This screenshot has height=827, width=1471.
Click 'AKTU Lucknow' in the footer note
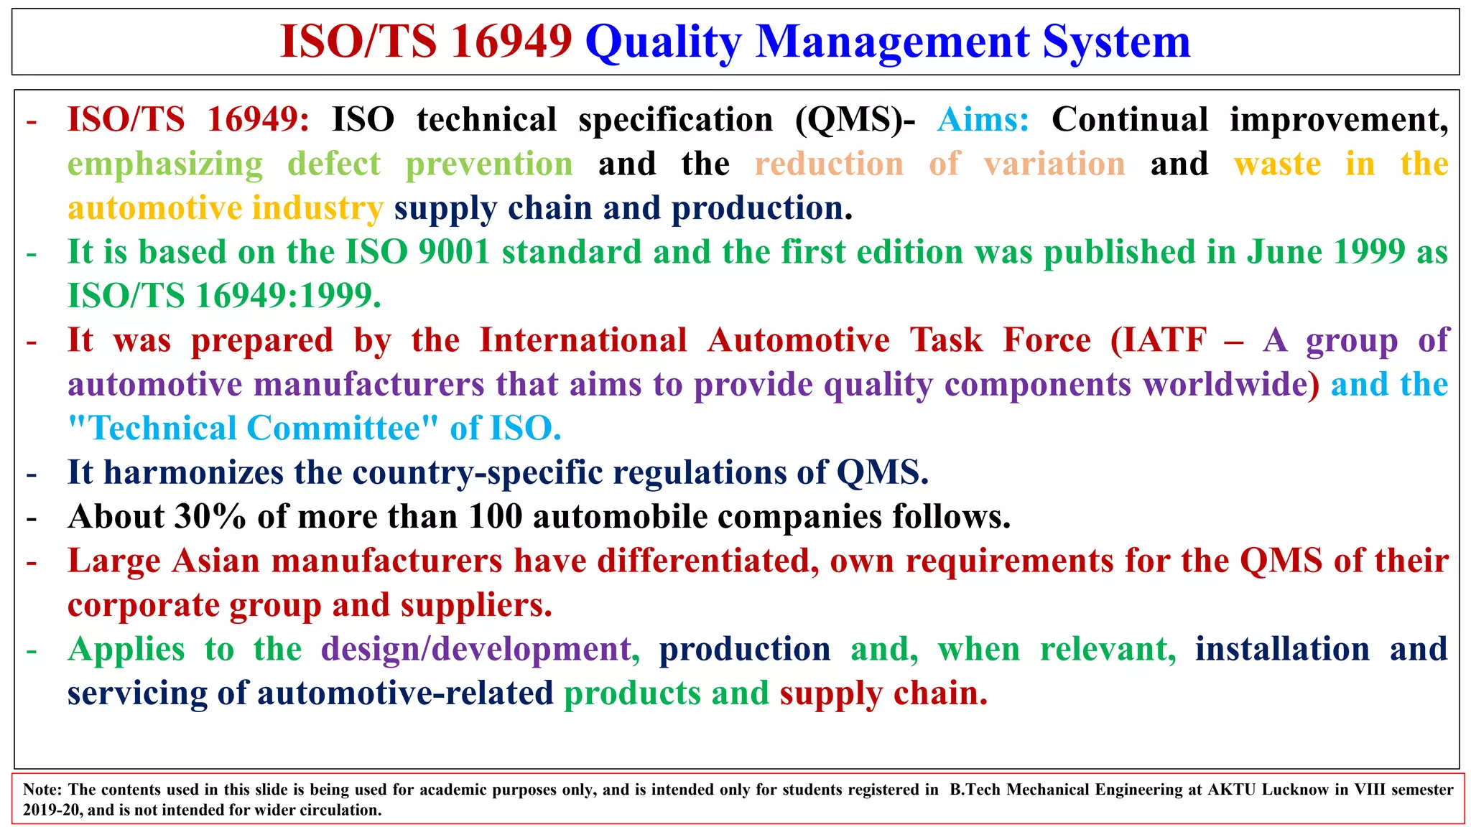(1268, 790)
